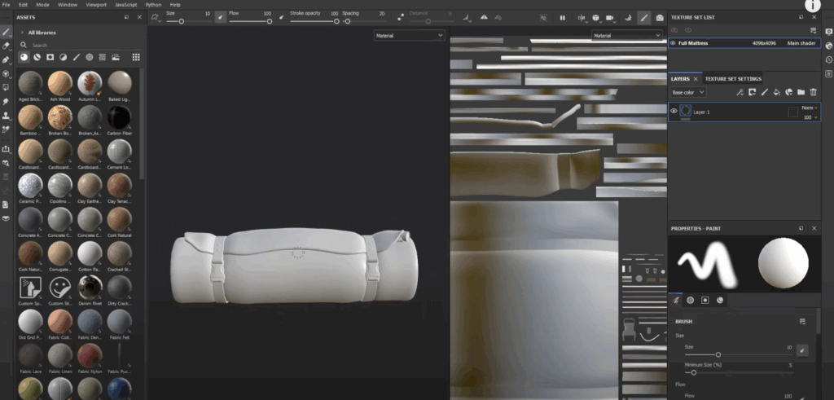The image size is (834, 400).
Task: Open the texture set list settings menu
Action: coord(813,30)
